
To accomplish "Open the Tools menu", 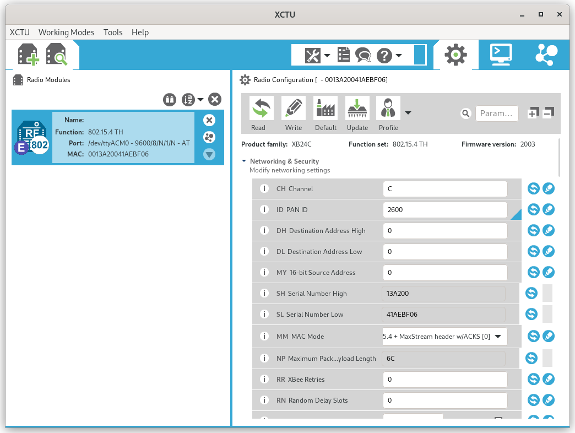I will tap(113, 33).
